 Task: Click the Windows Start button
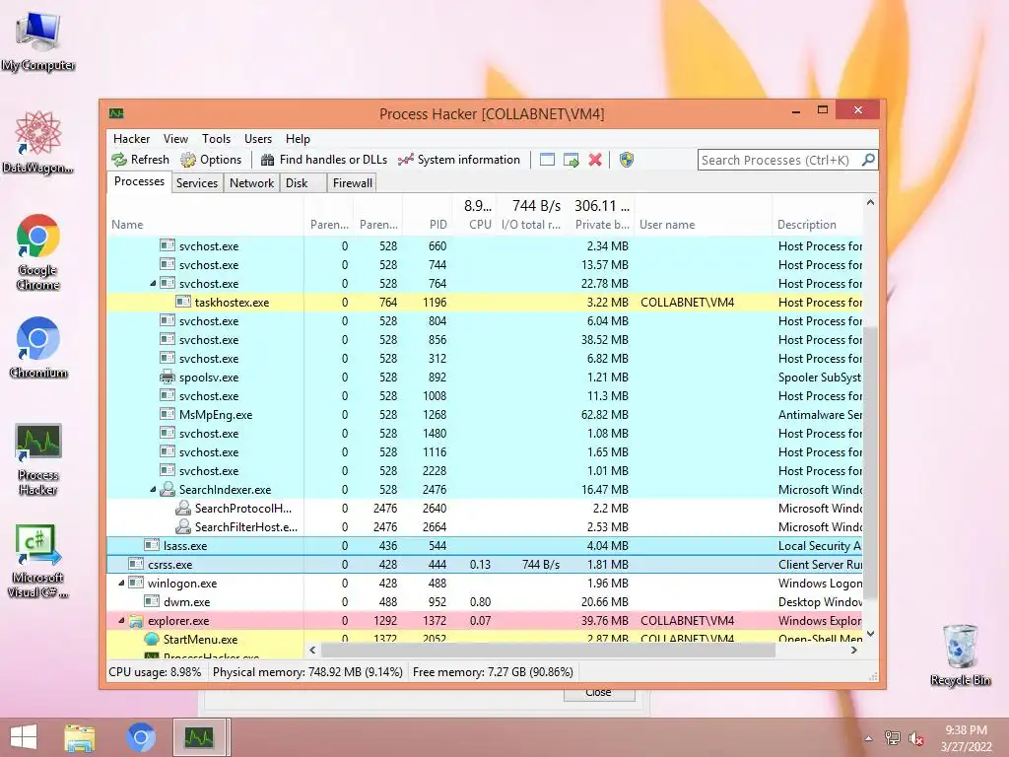tap(24, 737)
